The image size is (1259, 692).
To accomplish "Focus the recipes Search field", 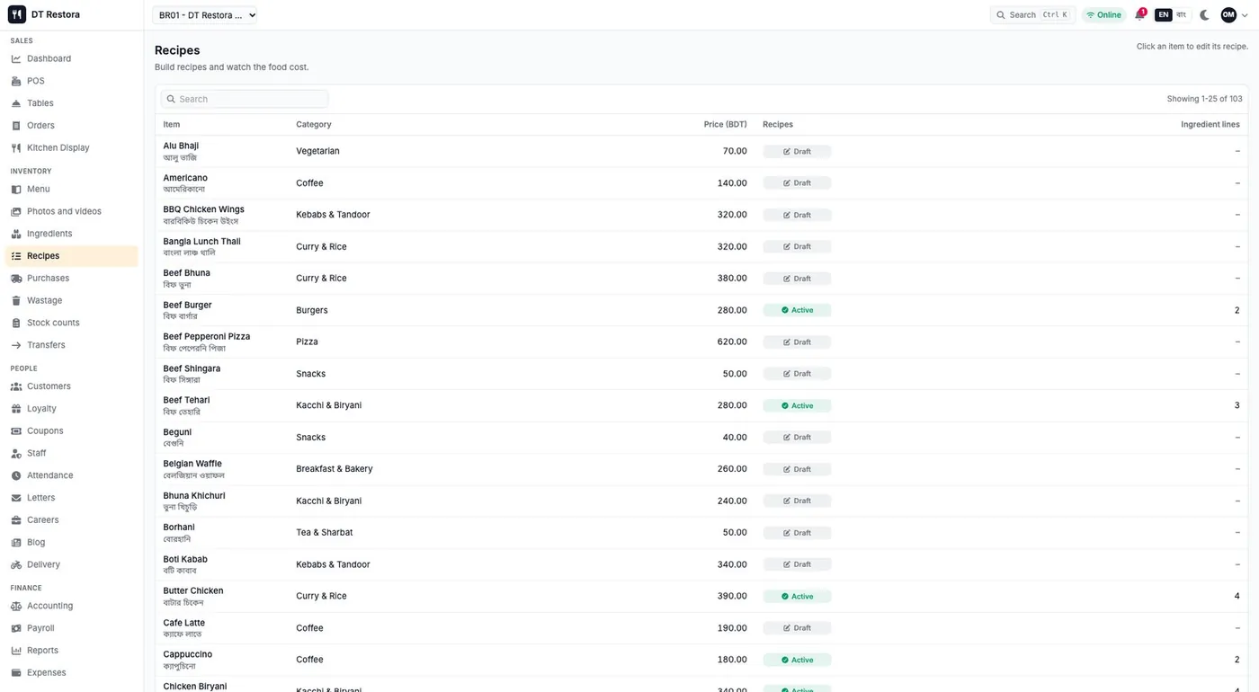I will [x=245, y=99].
